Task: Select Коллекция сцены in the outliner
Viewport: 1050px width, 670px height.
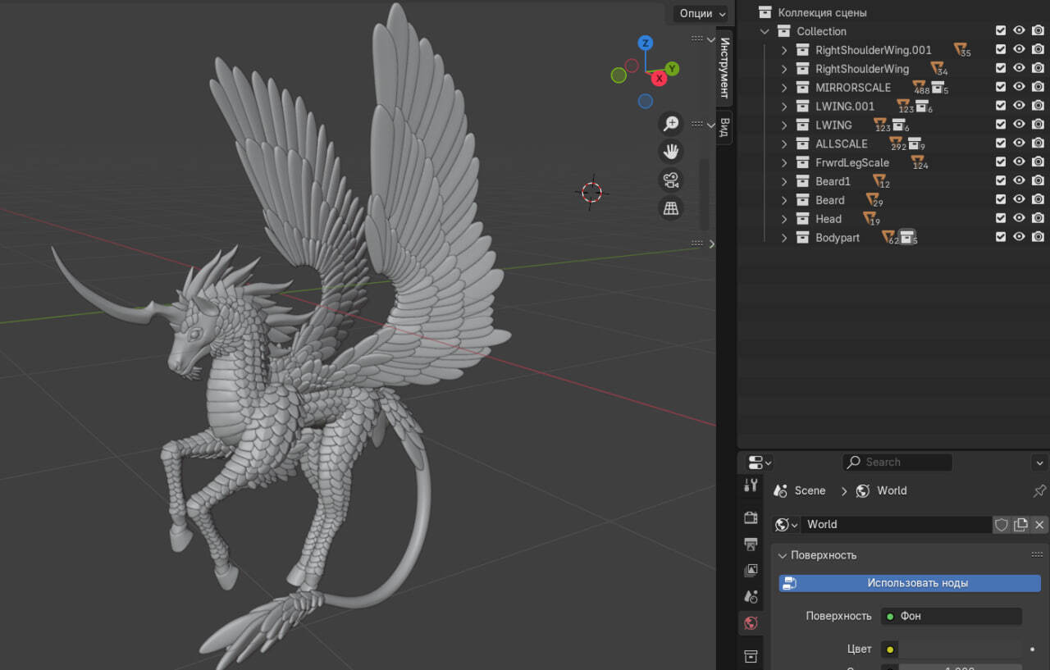Action: tap(822, 12)
